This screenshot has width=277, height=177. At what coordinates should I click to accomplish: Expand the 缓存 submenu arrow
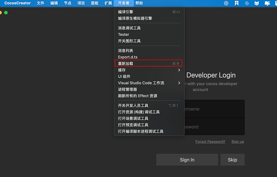click(179, 70)
